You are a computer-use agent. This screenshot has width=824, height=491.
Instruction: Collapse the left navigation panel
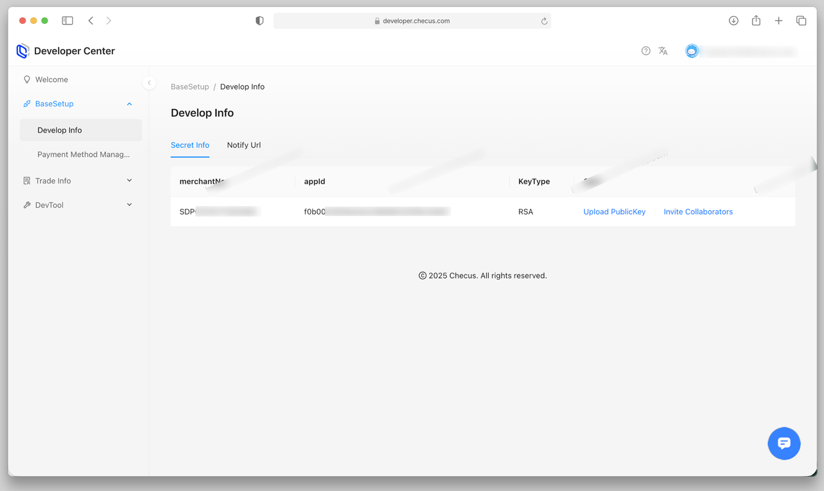point(149,82)
